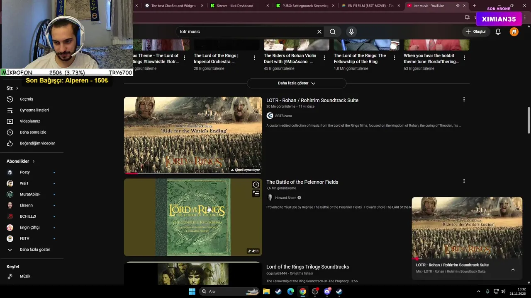Click the install app icon in address bar
This screenshot has height=298, width=531.
point(467,17)
